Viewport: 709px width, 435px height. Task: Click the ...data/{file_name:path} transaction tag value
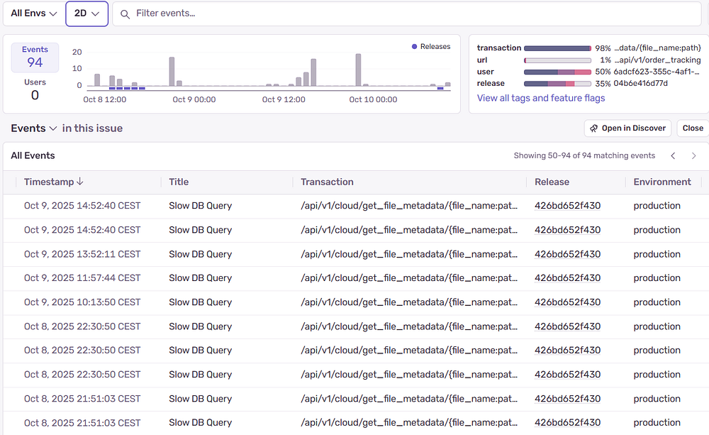pos(657,48)
